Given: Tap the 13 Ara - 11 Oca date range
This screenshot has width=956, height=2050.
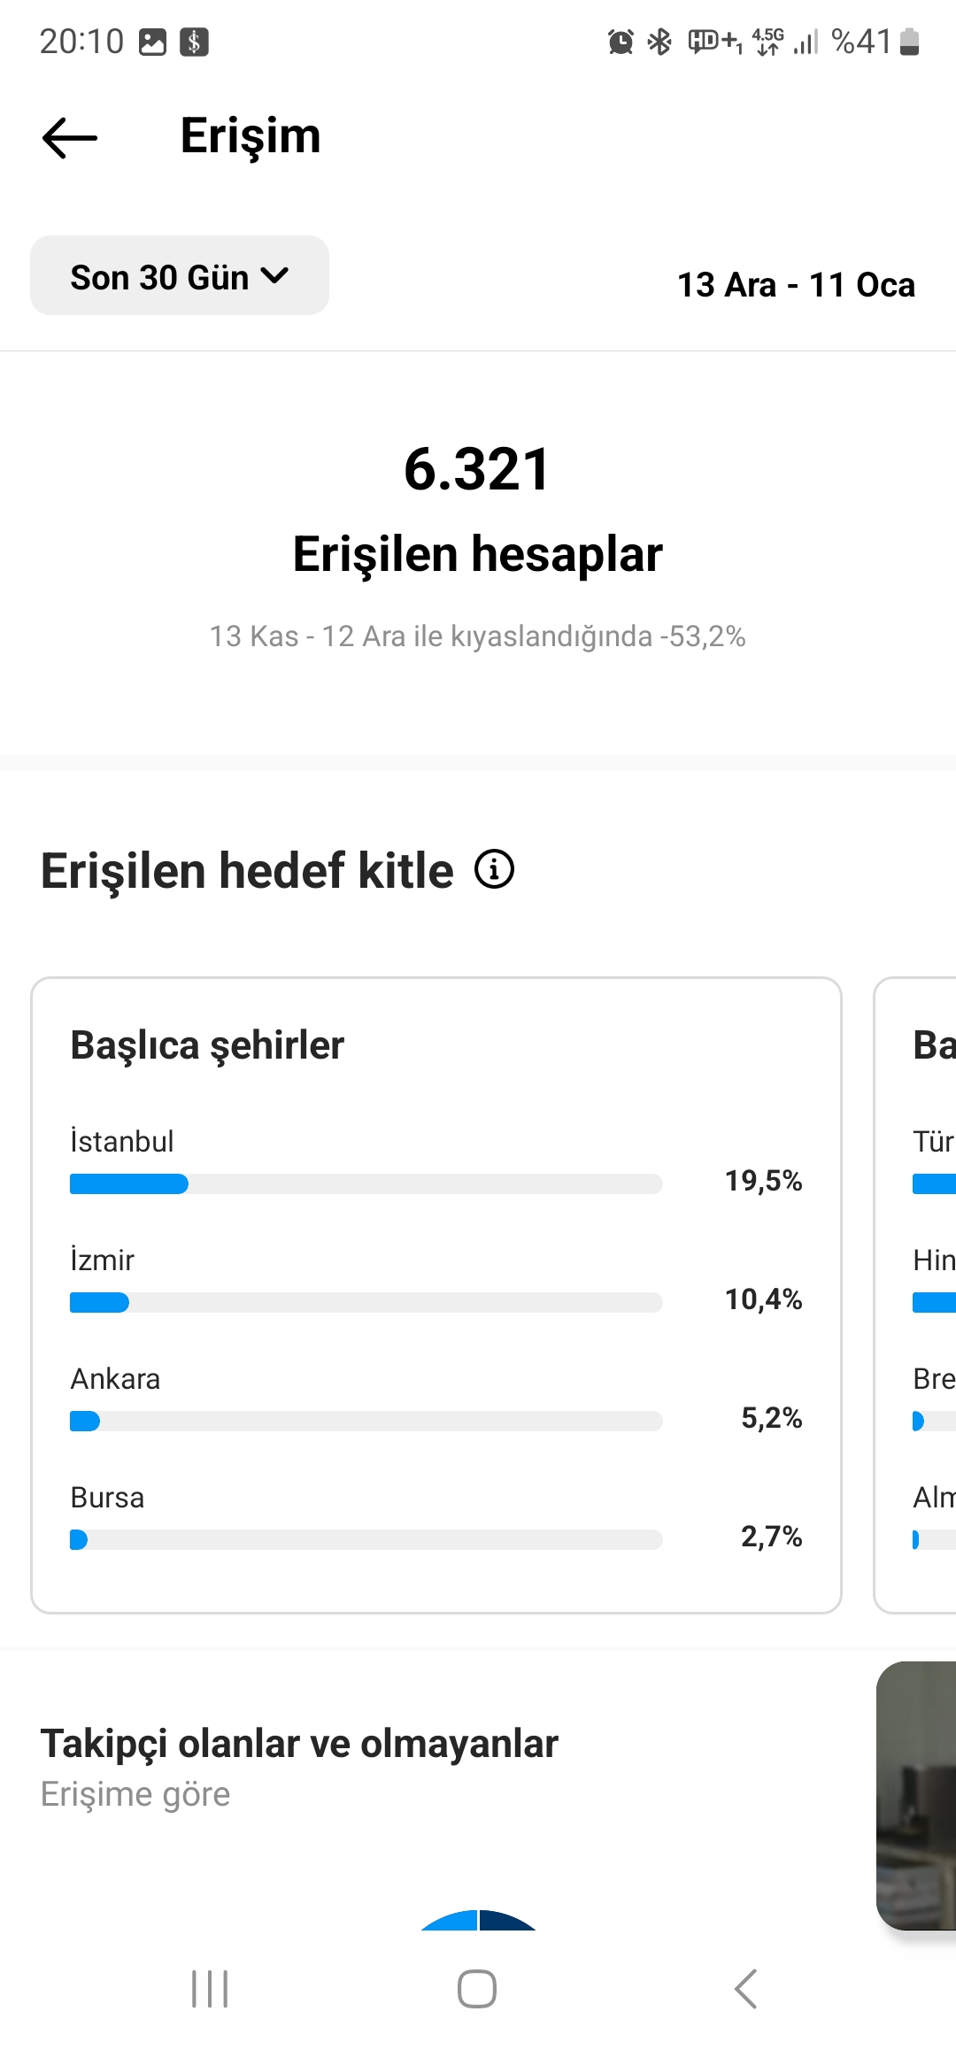Looking at the screenshot, I should 796,285.
